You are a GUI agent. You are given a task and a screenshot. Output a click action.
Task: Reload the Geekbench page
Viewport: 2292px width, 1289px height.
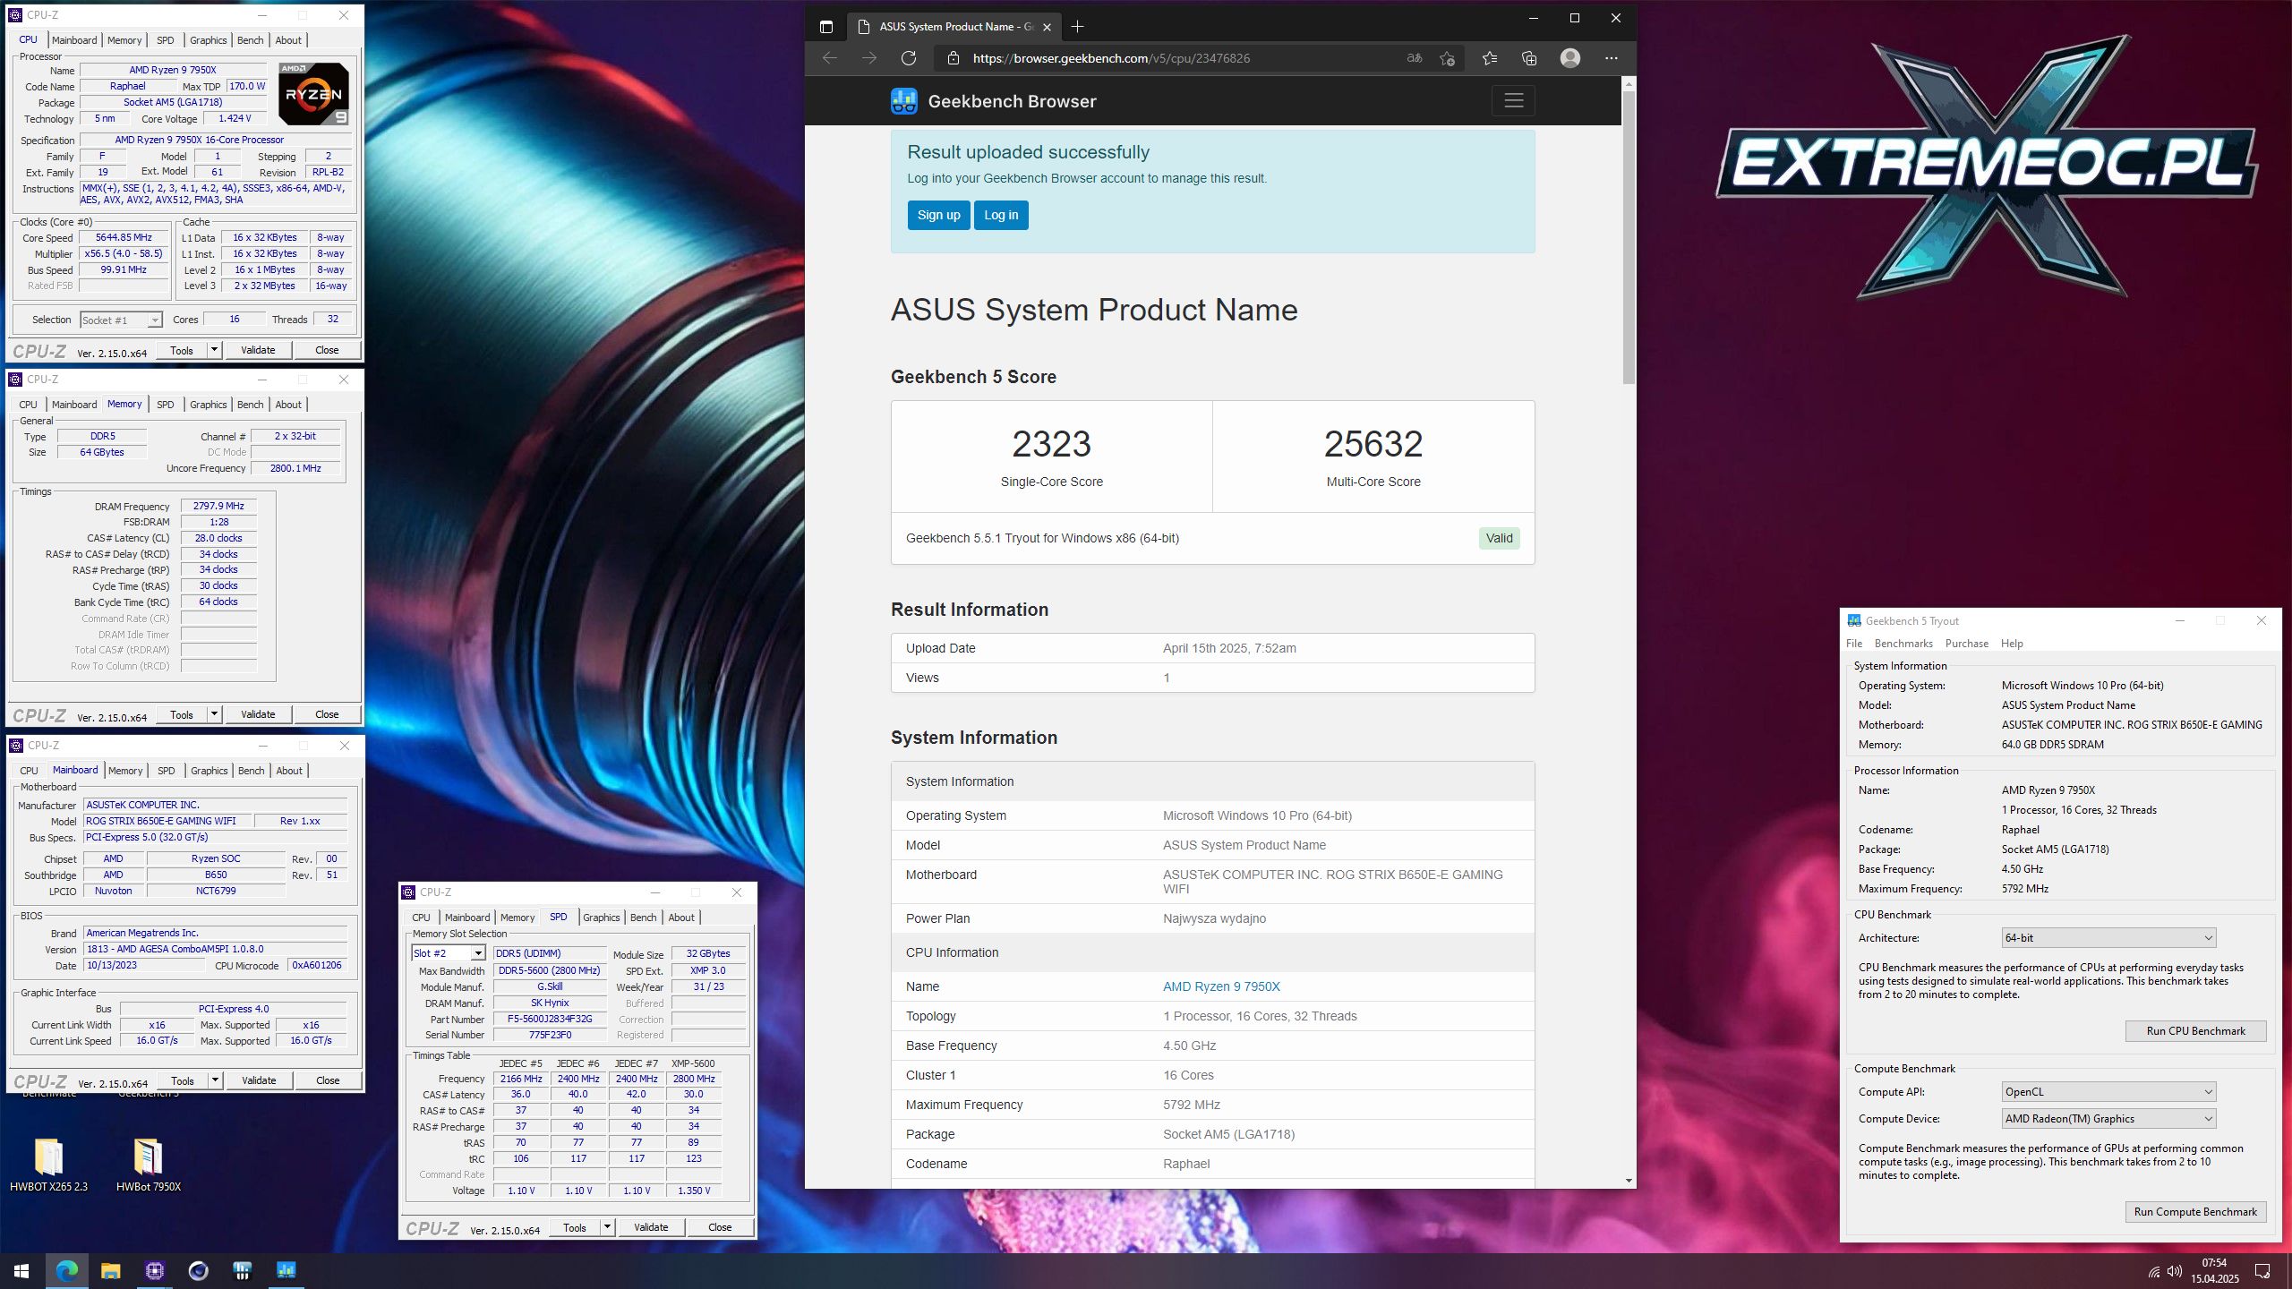tap(908, 58)
